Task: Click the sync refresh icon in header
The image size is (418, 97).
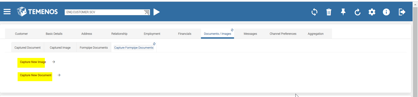Action: coord(314,12)
